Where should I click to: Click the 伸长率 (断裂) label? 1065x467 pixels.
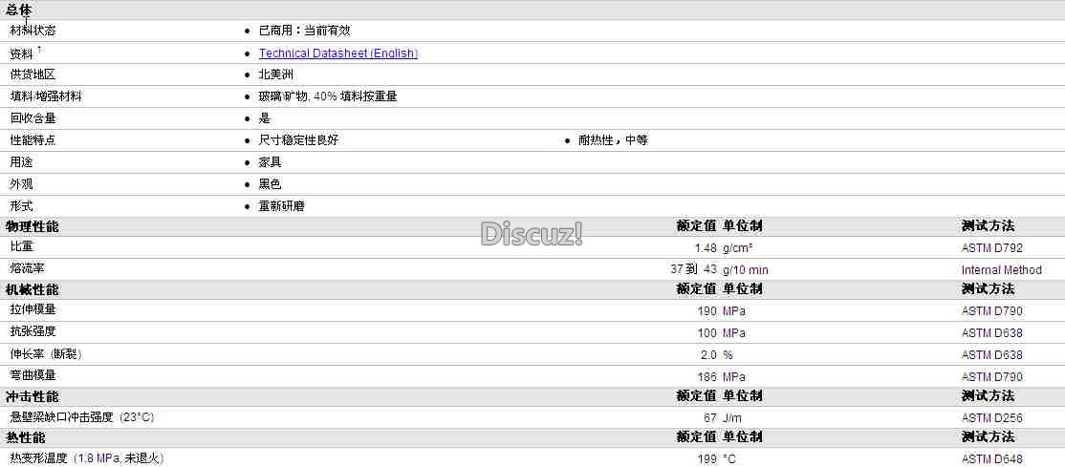point(46,354)
